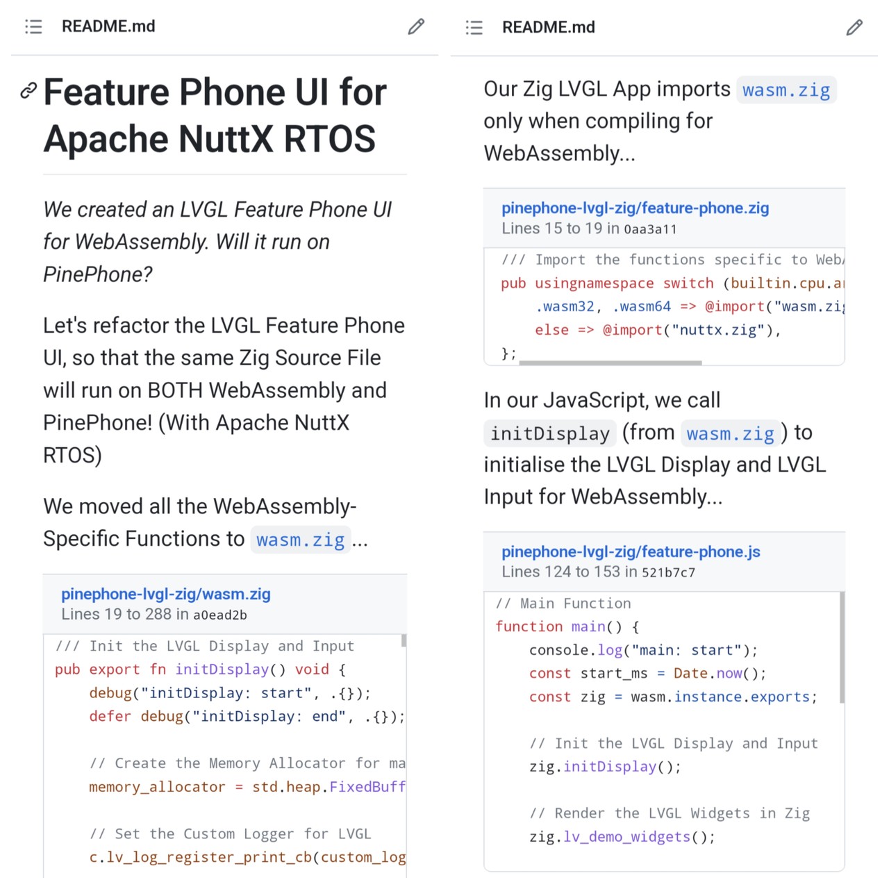Click 'Lines 15 to 19 in' text
889x889 pixels.
tap(560, 229)
